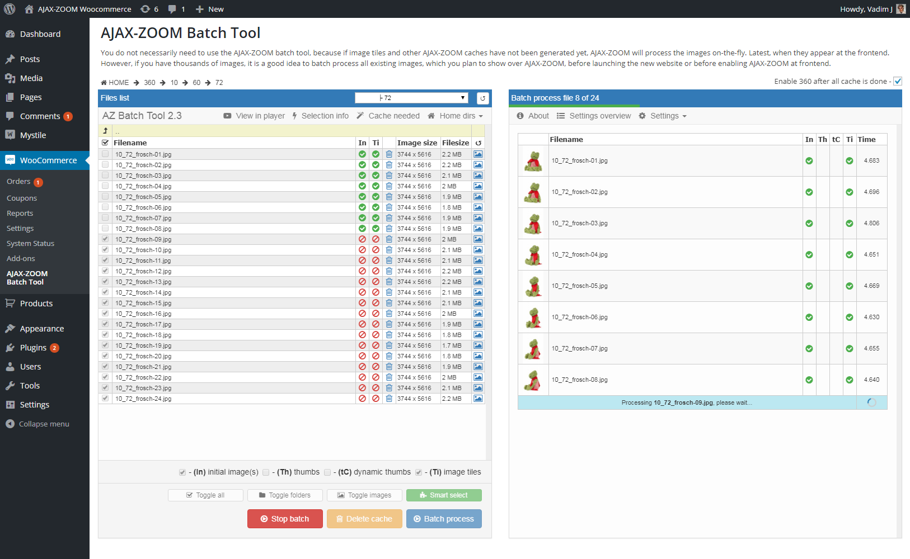
Task: Click trash icon for 10_72_frosch-20.jpg
Action: tap(389, 356)
